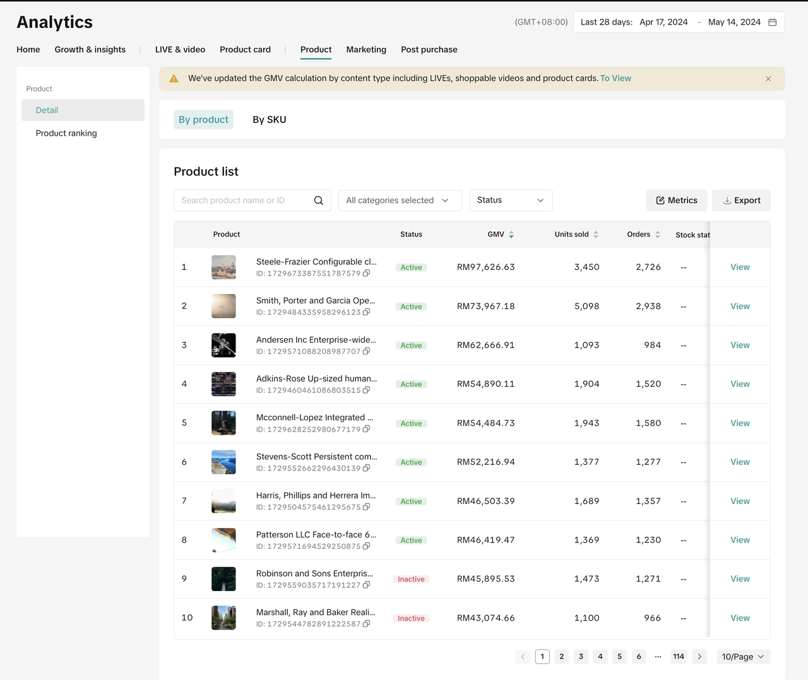The width and height of the screenshot is (808, 680).
Task: Click the search magnifier icon
Action: [x=318, y=201]
